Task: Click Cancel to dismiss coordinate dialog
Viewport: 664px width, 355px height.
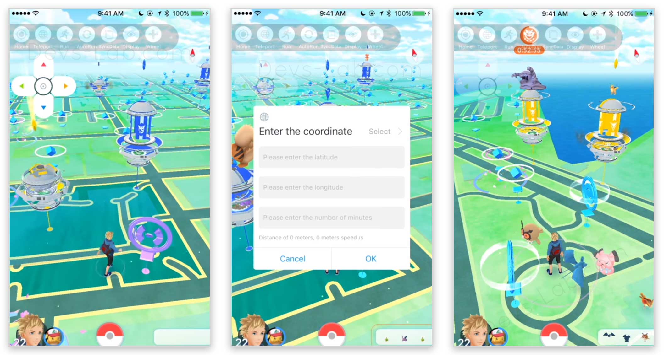Action: point(292,258)
